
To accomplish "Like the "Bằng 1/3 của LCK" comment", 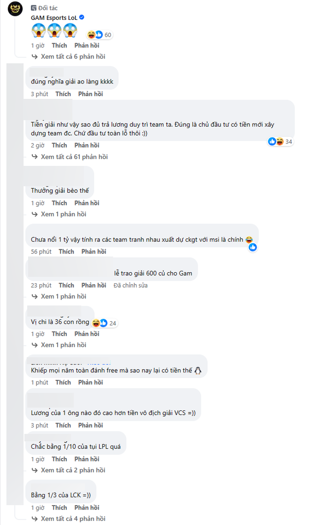I will (x=59, y=508).
